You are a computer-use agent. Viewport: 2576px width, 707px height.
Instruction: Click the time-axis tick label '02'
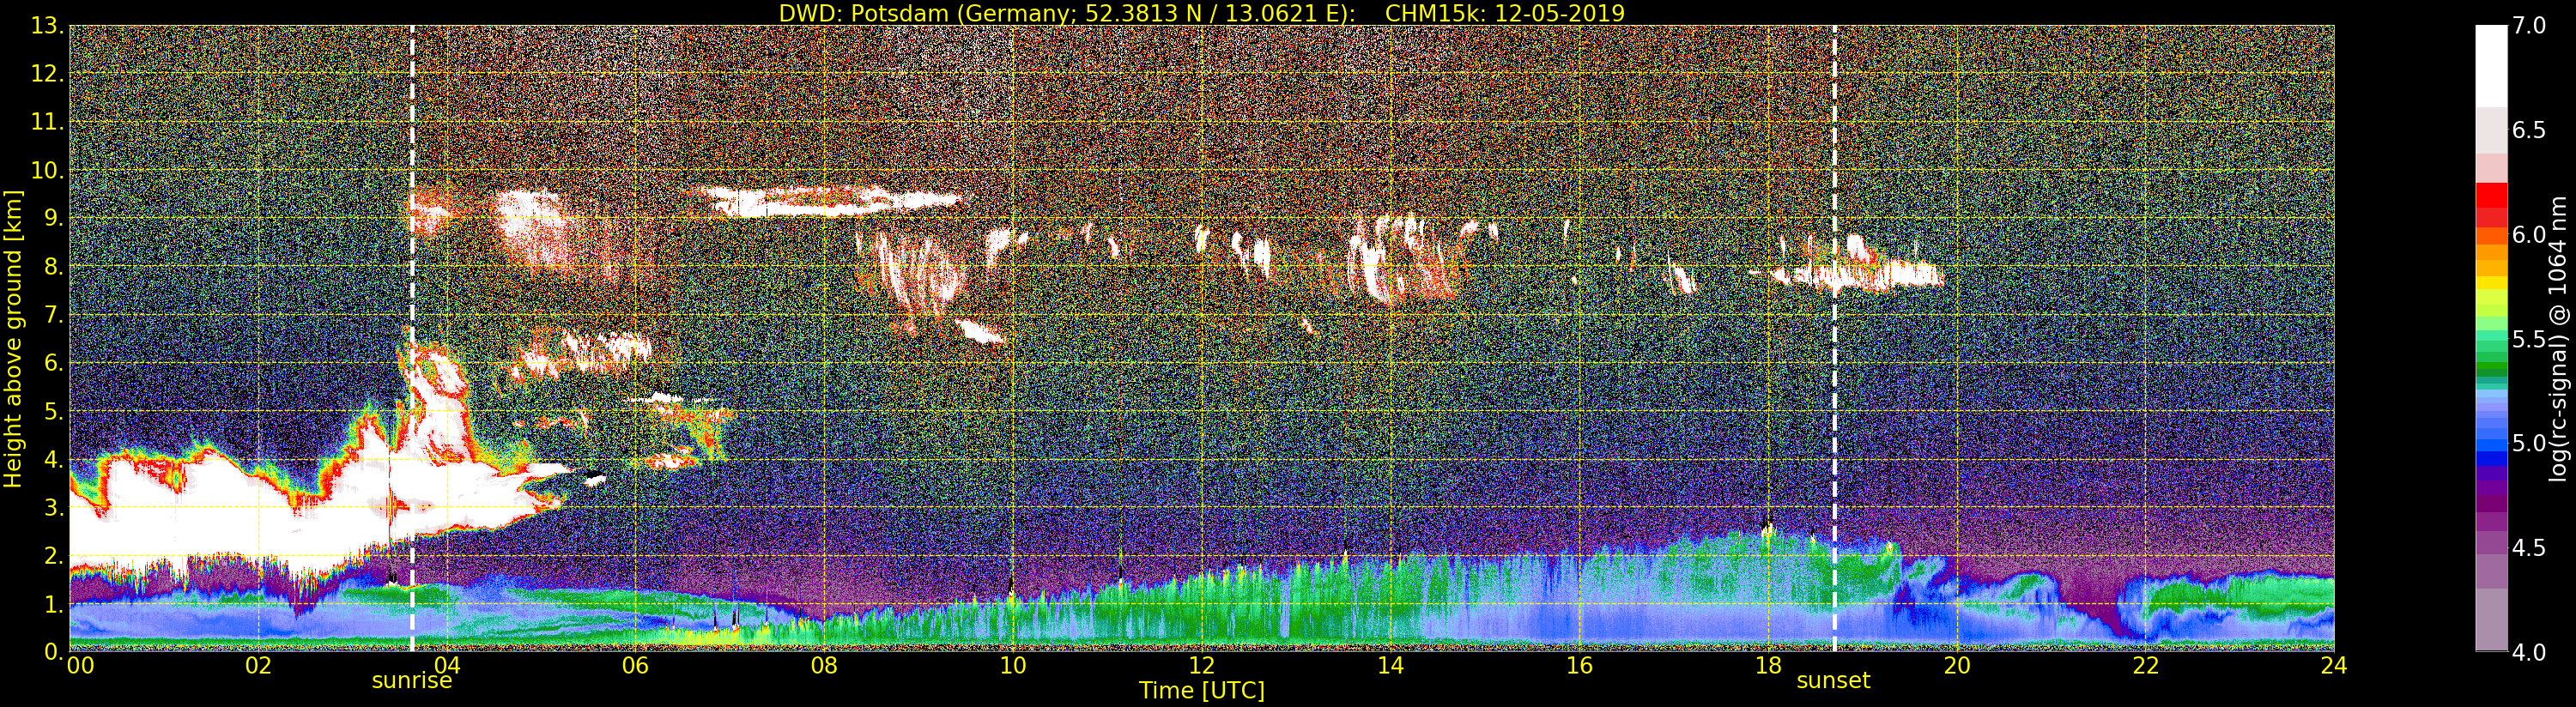(x=258, y=665)
